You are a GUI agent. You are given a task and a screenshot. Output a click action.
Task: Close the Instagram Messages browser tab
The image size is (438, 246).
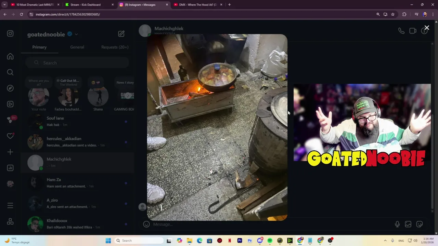(167, 5)
